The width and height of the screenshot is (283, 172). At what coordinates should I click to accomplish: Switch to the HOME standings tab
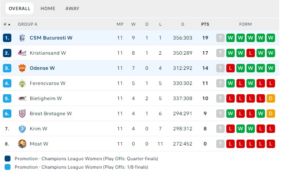tap(48, 8)
